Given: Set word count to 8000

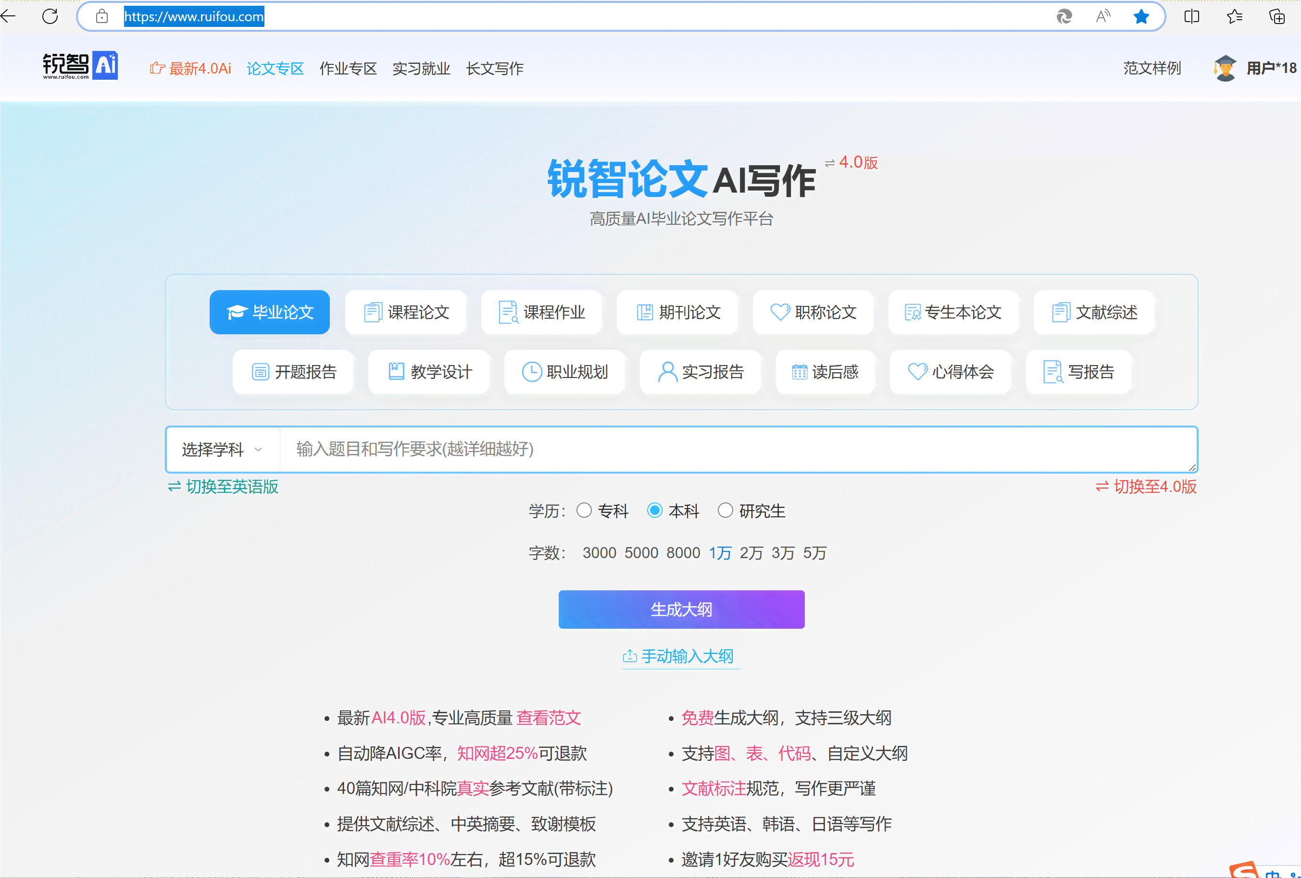Looking at the screenshot, I should coord(683,553).
